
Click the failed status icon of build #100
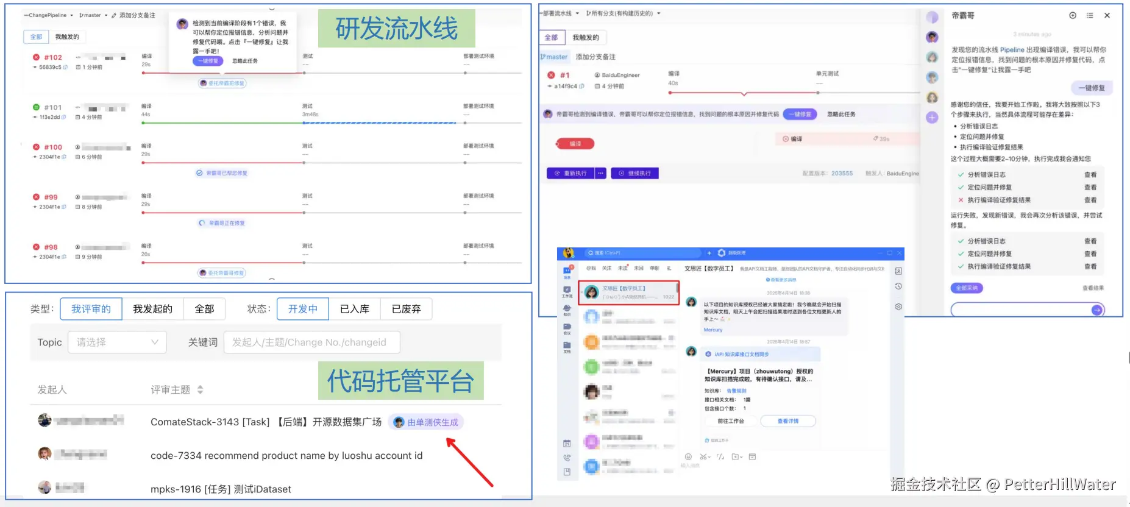pos(37,147)
